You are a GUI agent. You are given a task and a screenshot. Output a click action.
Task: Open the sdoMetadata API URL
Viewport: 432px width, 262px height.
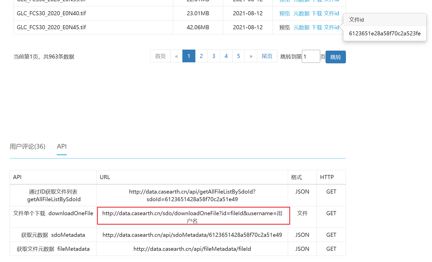coord(192,235)
